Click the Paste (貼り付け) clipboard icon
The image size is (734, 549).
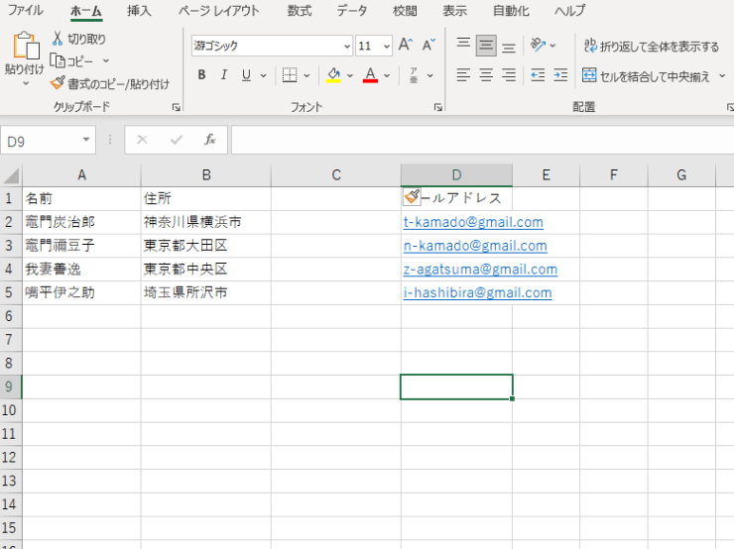[24, 48]
